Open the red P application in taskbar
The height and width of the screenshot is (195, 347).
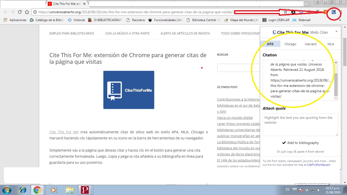pos(85,190)
